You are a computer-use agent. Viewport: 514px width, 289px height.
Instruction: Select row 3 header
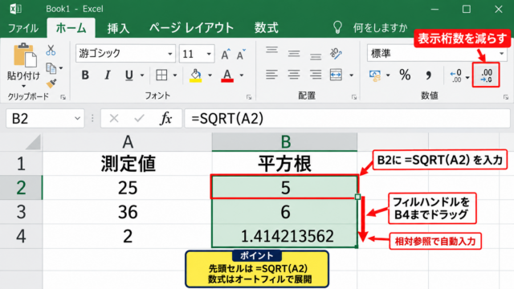pyautogui.click(x=21, y=212)
